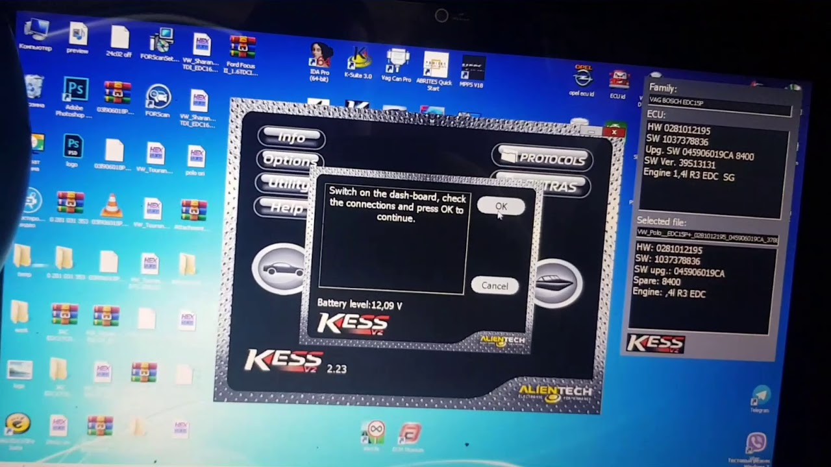The height and width of the screenshot is (467, 831).
Task: Open the Компьютер desktop icon
Action: tap(36, 33)
